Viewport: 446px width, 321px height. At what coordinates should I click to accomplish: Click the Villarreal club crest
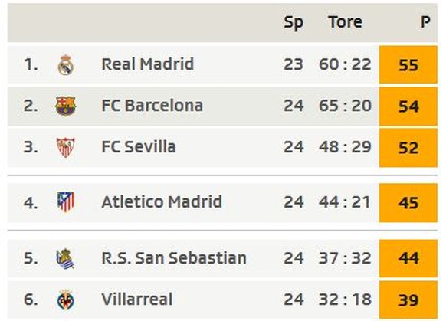click(66, 300)
